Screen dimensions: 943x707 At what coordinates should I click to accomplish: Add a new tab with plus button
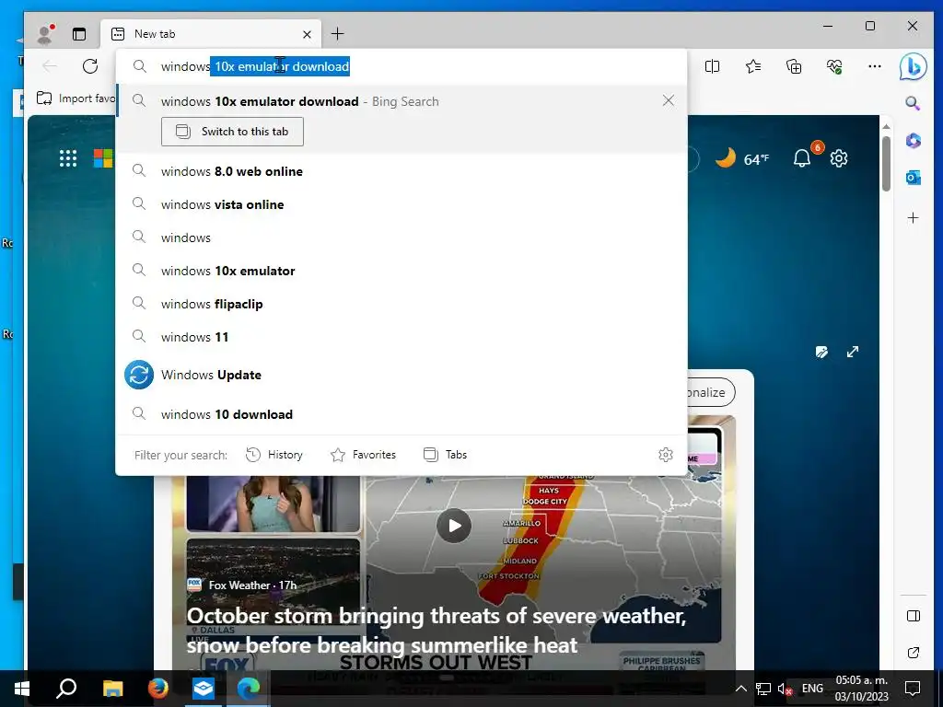pyautogui.click(x=337, y=34)
